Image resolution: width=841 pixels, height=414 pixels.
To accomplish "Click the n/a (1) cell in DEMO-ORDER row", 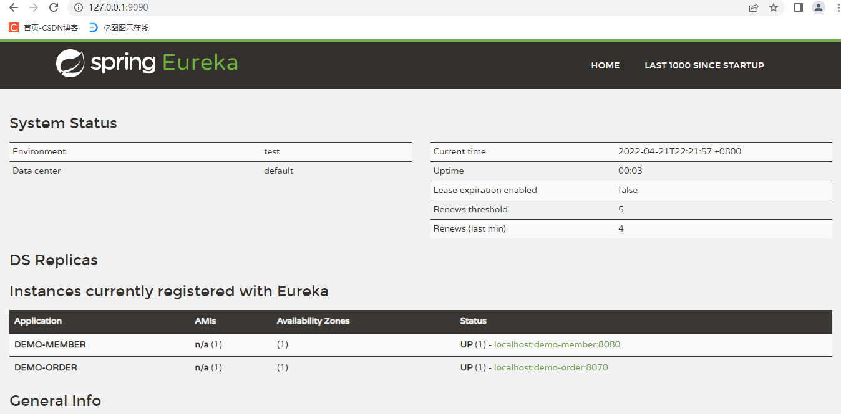I will 208,367.
